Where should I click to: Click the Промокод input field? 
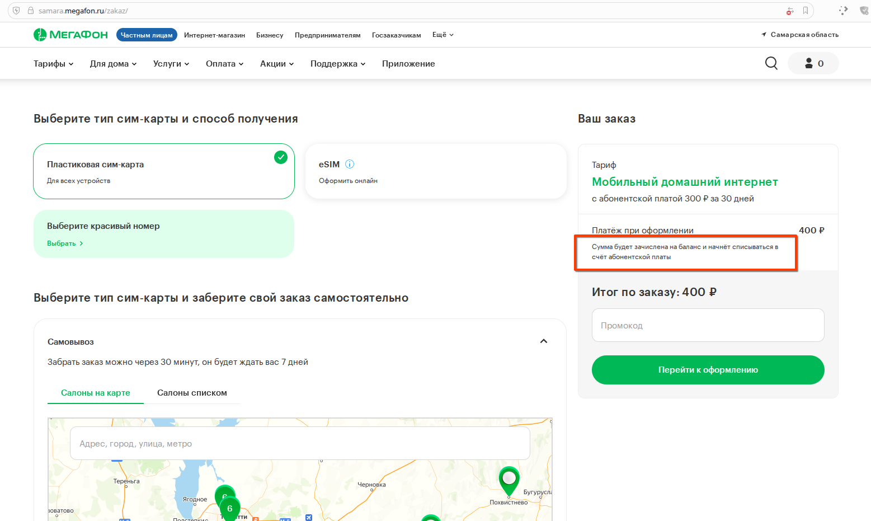pos(708,325)
